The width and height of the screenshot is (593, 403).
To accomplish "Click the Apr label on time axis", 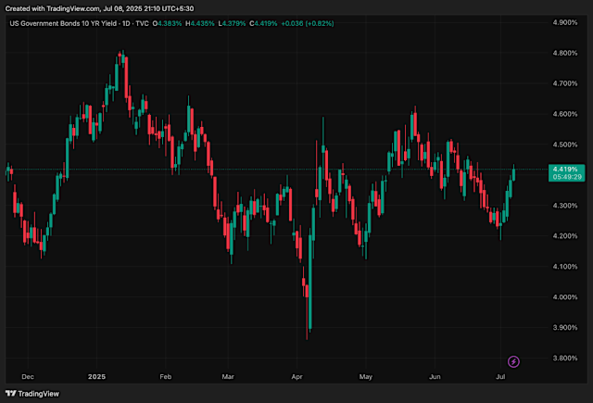I will tap(296, 376).
